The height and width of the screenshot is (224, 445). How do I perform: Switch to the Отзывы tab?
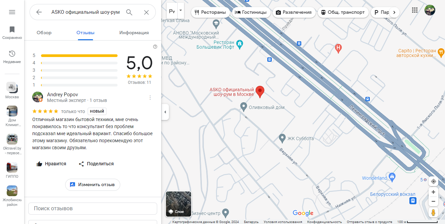[x=85, y=33]
